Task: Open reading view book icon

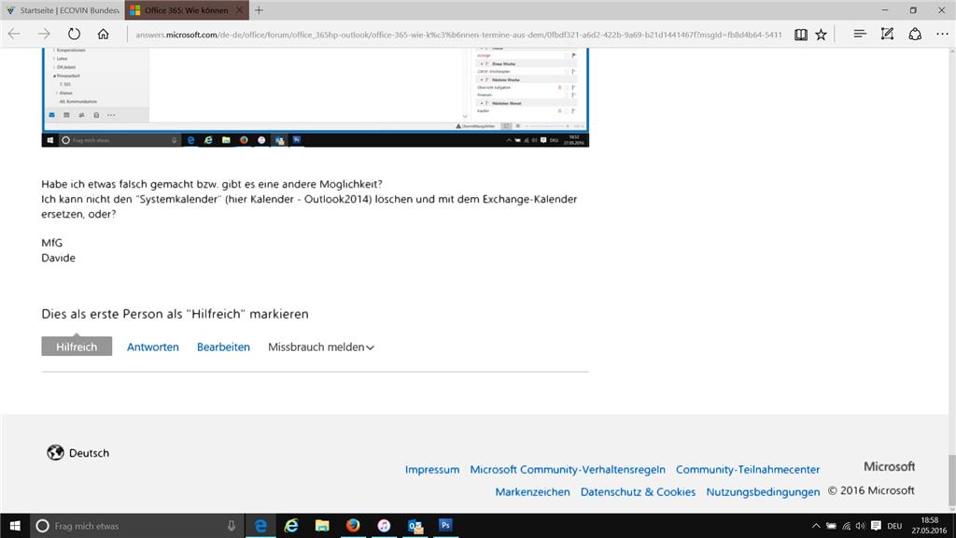Action: point(800,35)
